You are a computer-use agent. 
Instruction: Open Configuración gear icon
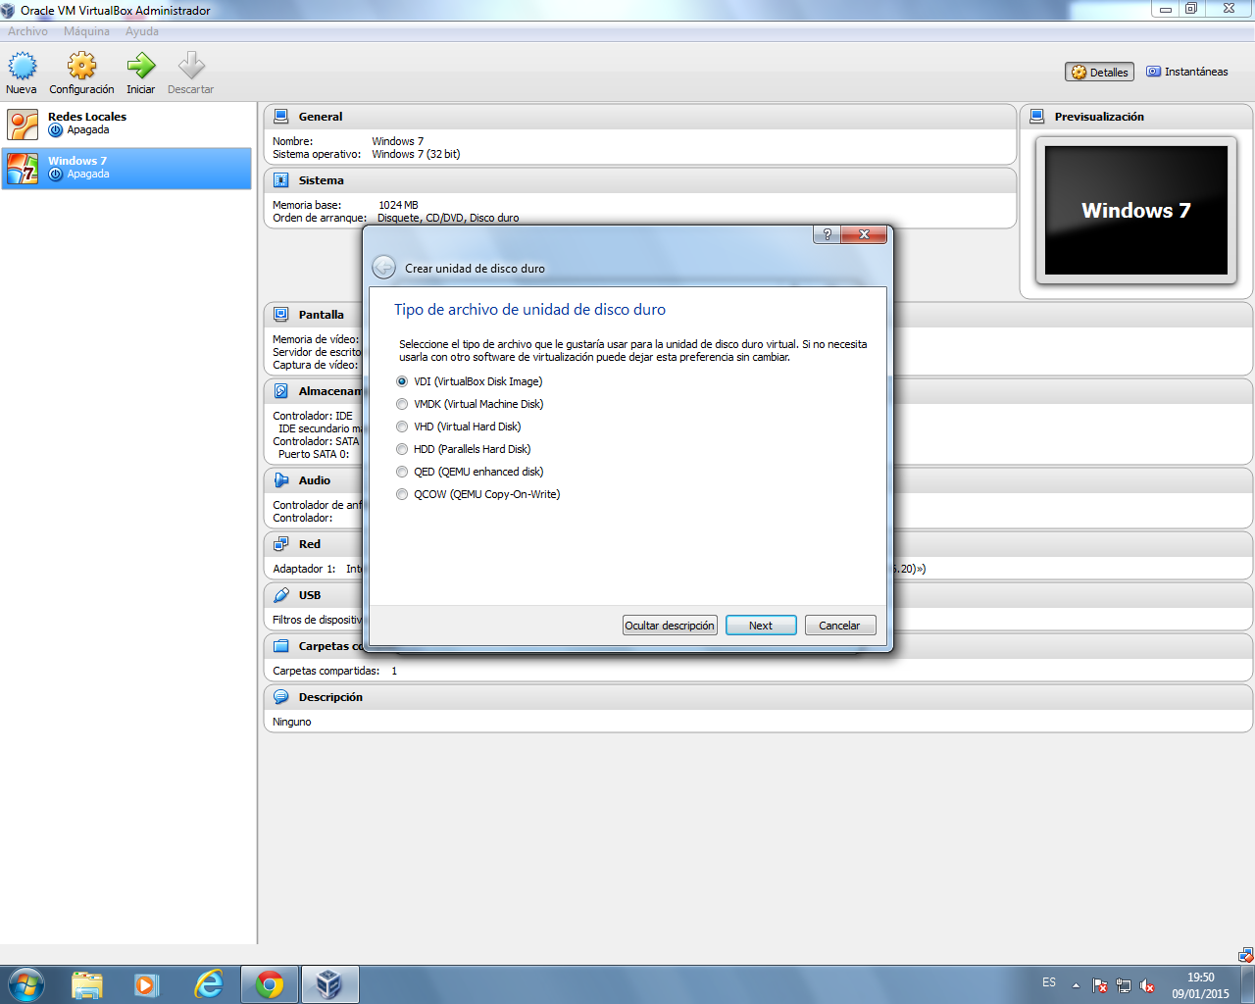[x=81, y=66]
